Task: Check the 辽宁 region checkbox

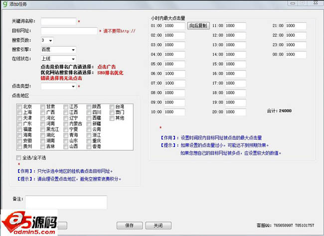Action: 66,118
